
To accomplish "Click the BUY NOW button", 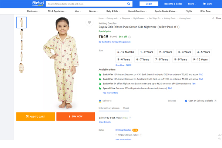I will click(75, 117).
